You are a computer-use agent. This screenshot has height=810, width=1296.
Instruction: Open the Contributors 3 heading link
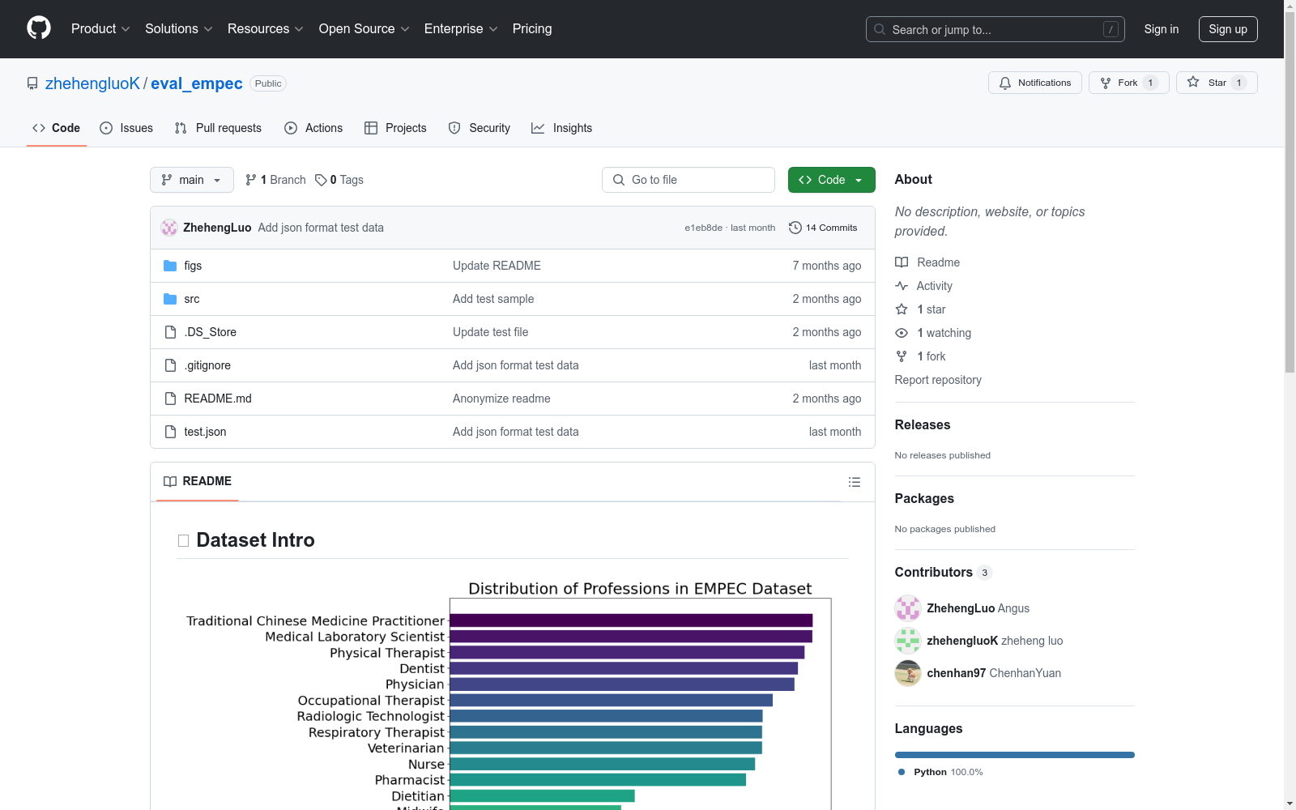[944, 572]
